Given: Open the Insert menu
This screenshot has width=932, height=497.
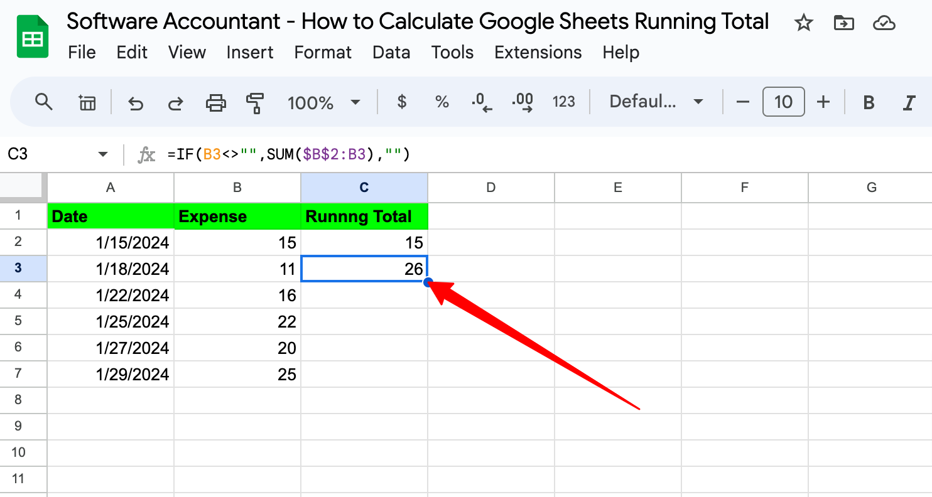Looking at the screenshot, I should pos(250,52).
